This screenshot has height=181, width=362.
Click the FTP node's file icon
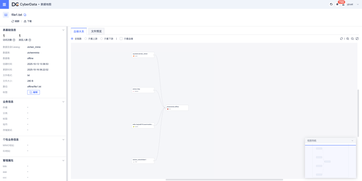tap(134, 162)
